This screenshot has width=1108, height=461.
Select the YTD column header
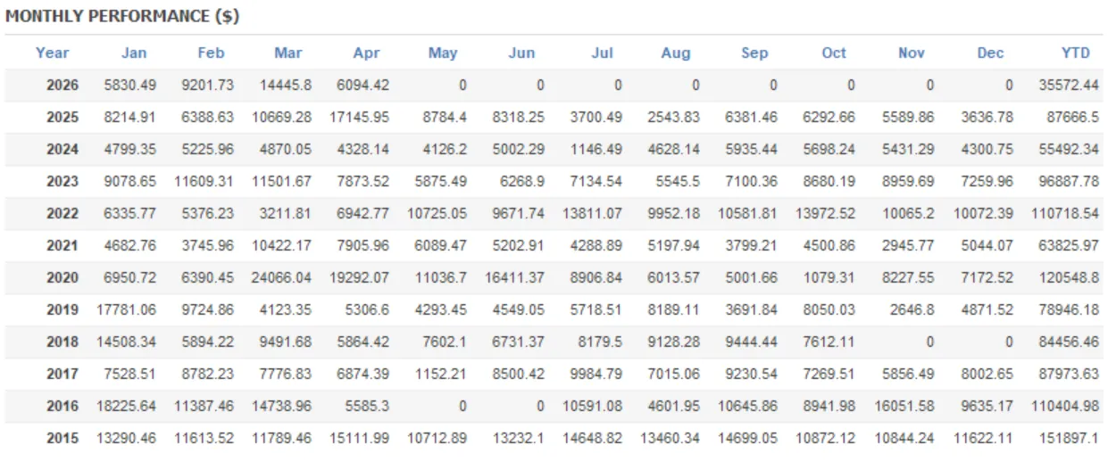1076,53
